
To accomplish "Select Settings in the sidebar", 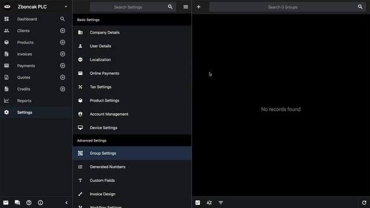I will [x=36, y=112].
